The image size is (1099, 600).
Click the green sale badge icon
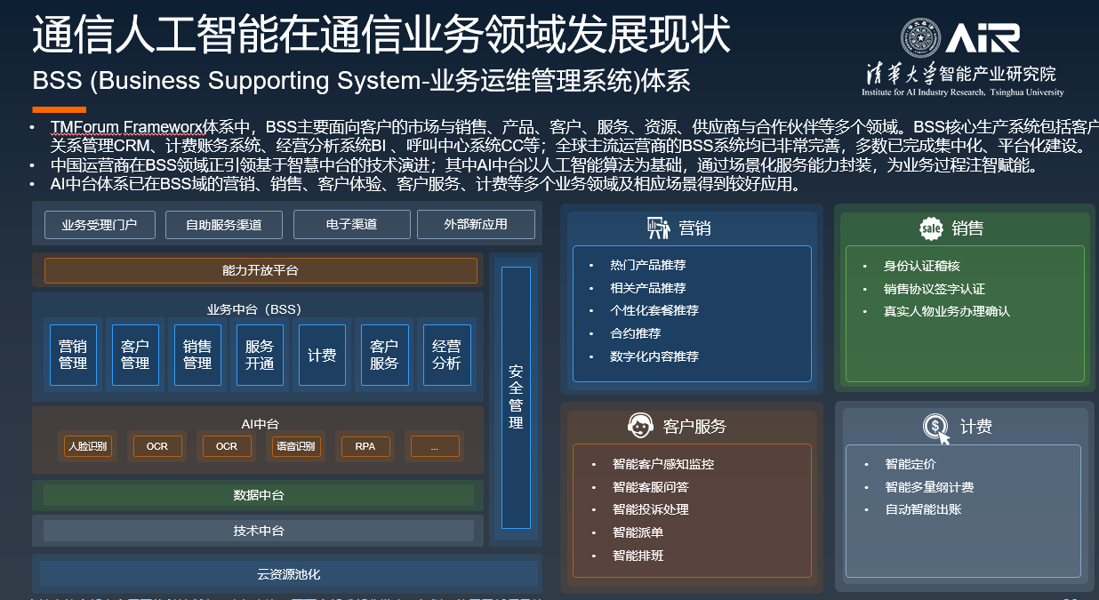(931, 228)
